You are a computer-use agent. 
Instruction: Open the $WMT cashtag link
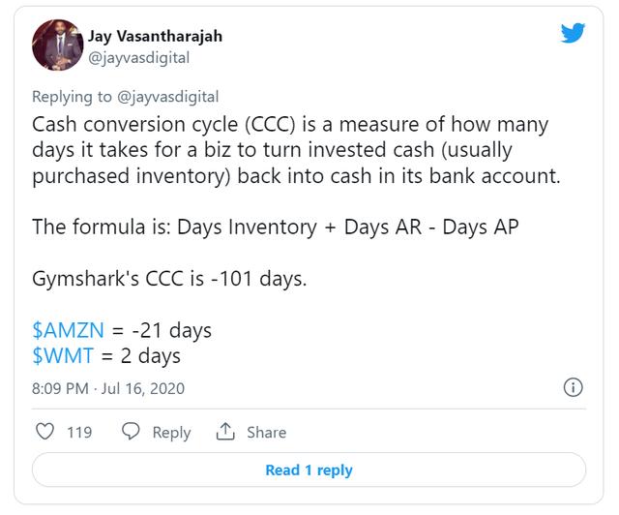[x=63, y=355]
